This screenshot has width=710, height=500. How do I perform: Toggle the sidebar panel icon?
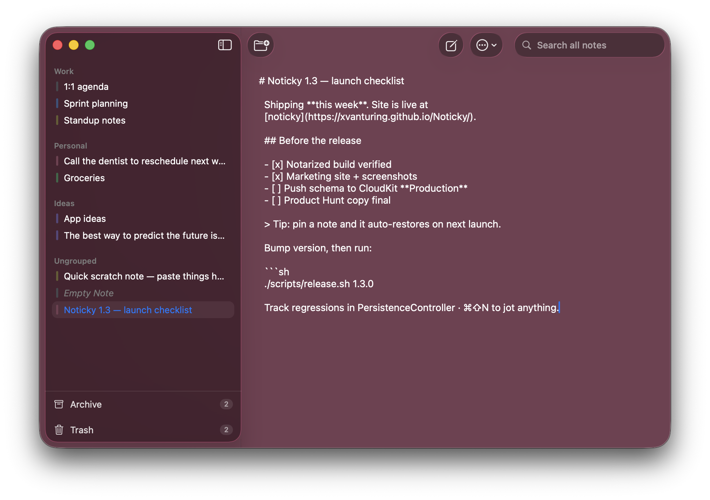pos(225,45)
